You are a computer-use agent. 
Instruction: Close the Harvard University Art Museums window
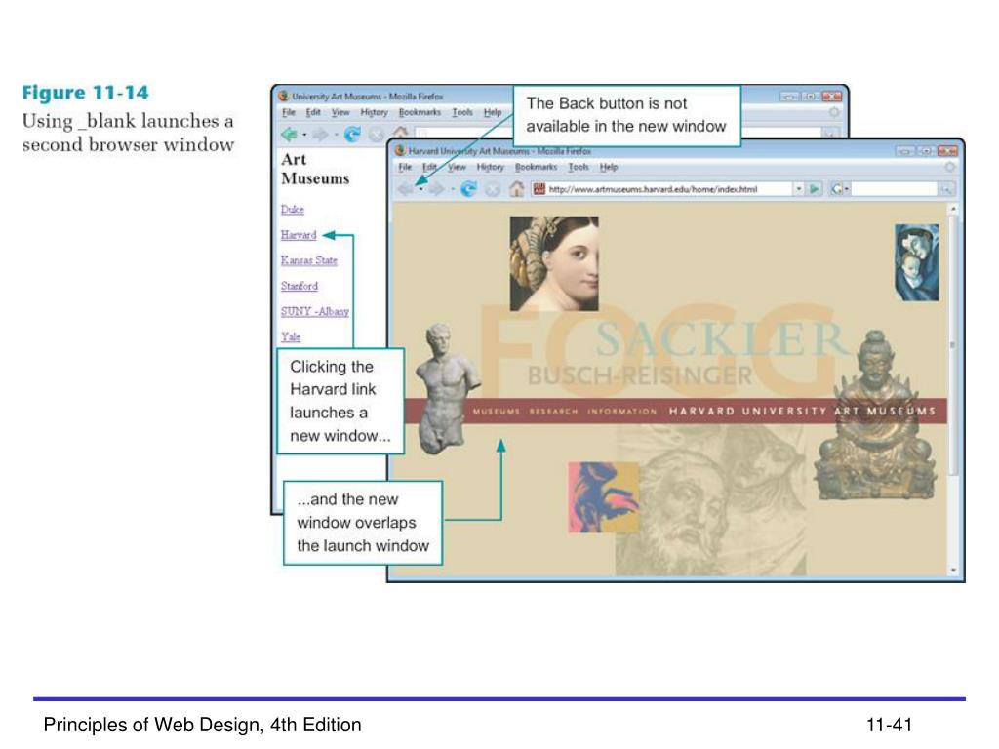947,151
